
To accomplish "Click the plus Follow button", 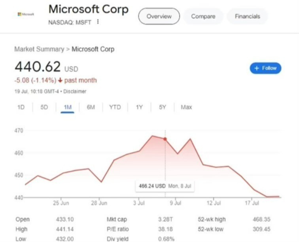I will [265, 68].
